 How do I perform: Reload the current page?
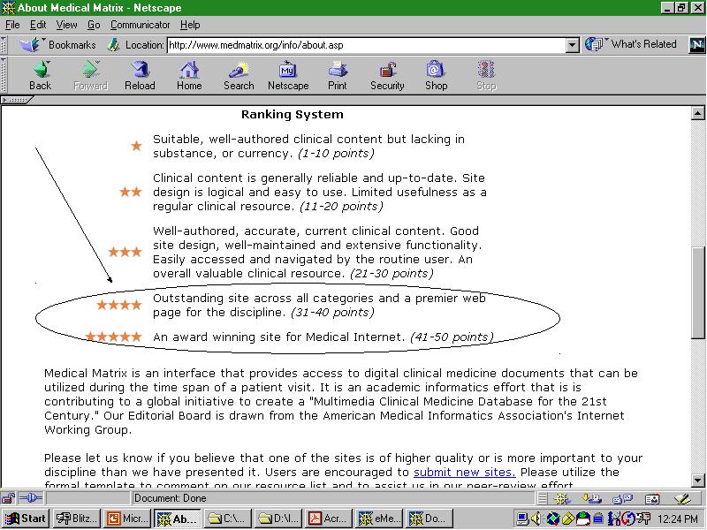click(140, 76)
